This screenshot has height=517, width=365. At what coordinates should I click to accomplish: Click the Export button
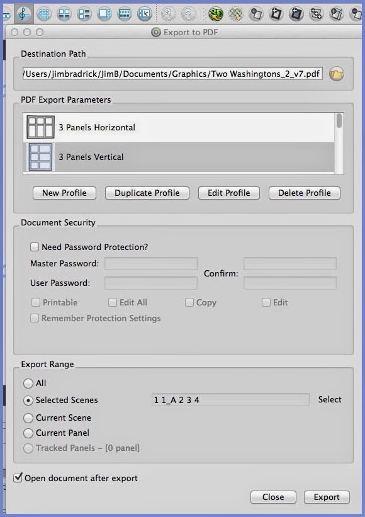click(327, 497)
